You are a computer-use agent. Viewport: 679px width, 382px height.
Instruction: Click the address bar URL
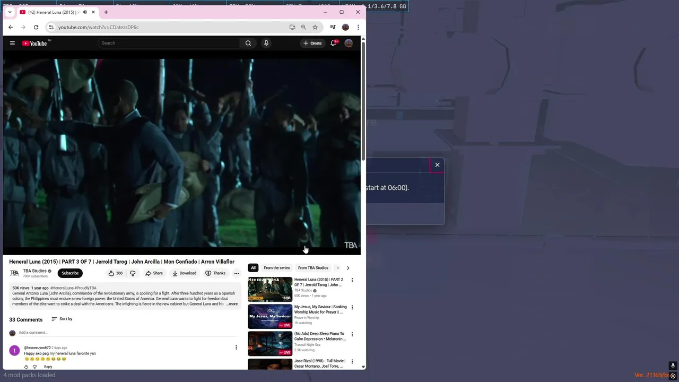pos(98,27)
